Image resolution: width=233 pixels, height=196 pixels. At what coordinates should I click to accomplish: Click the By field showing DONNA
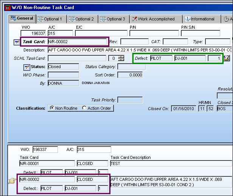(63, 83)
